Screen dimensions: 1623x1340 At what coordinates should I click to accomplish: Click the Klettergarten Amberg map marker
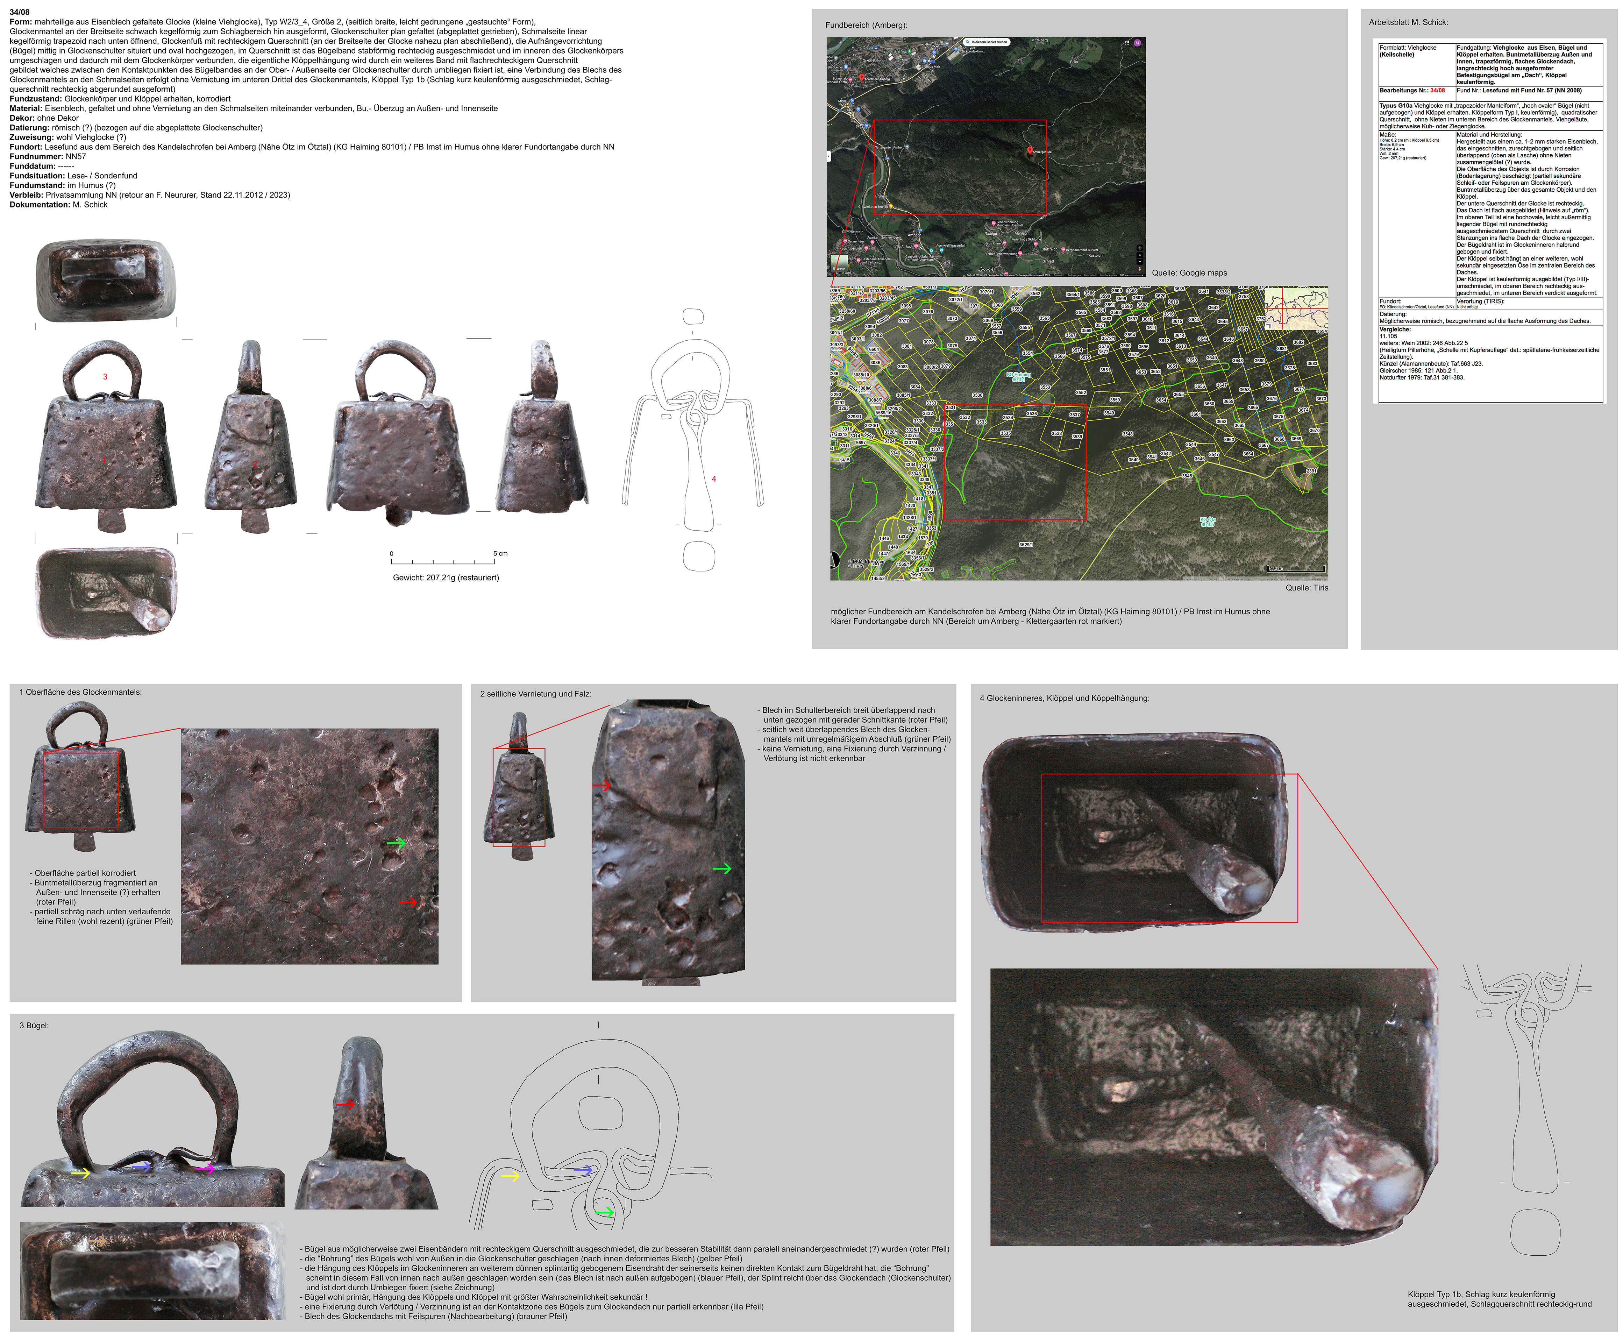(907, 147)
